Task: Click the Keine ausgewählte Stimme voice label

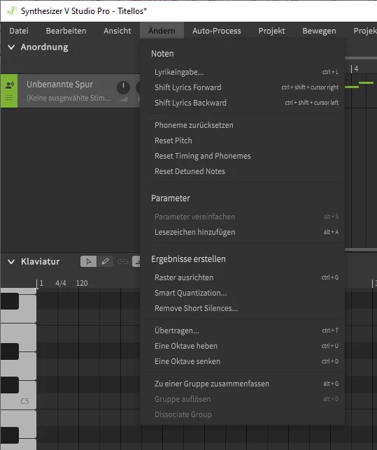Action: [69, 98]
